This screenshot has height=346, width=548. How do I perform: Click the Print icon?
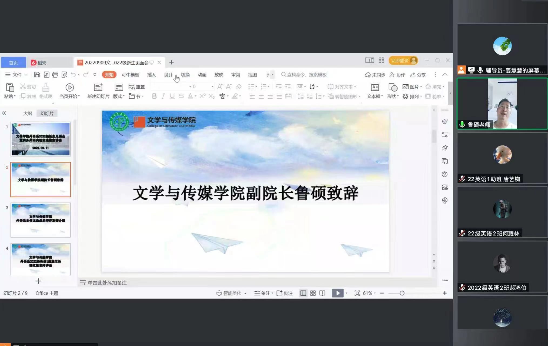coord(55,75)
